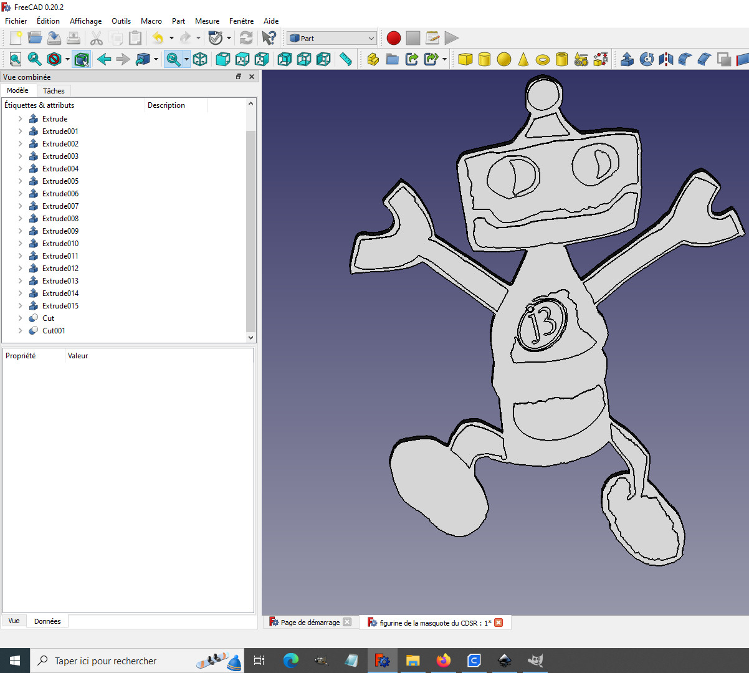Create a cube primitive with Box icon
This screenshot has width=749, height=673.
click(x=465, y=59)
